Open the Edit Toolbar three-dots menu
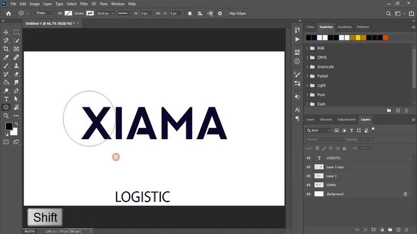The image size is (417, 234). coord(16,116)
